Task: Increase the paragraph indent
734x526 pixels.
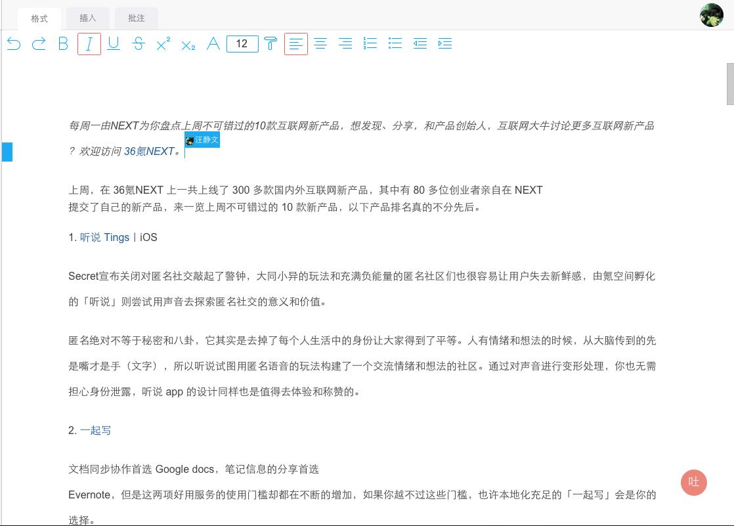Action: pos(444,44)
